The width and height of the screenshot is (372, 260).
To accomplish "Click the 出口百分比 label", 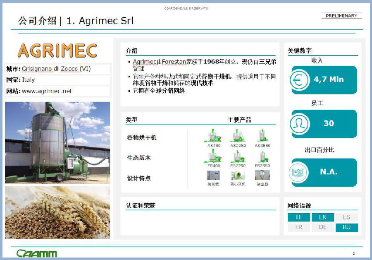I will point(320,150).
